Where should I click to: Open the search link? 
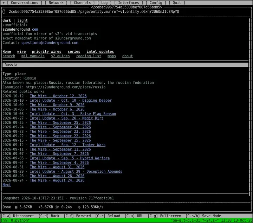click(x=9, y=56)
